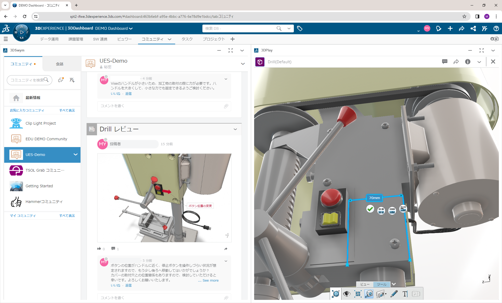
Task: Open the Clip Light Project community
Action: (42, 123)
